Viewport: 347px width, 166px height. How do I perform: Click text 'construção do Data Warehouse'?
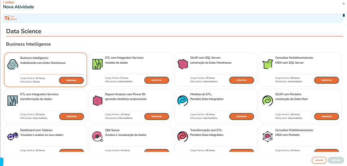(x=211, y=63)
